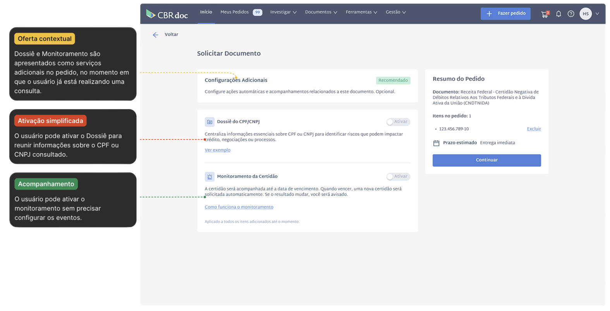This screenshot has width=610, height=311.
Task: Click the back arrow icon
Action: [155, 35]
